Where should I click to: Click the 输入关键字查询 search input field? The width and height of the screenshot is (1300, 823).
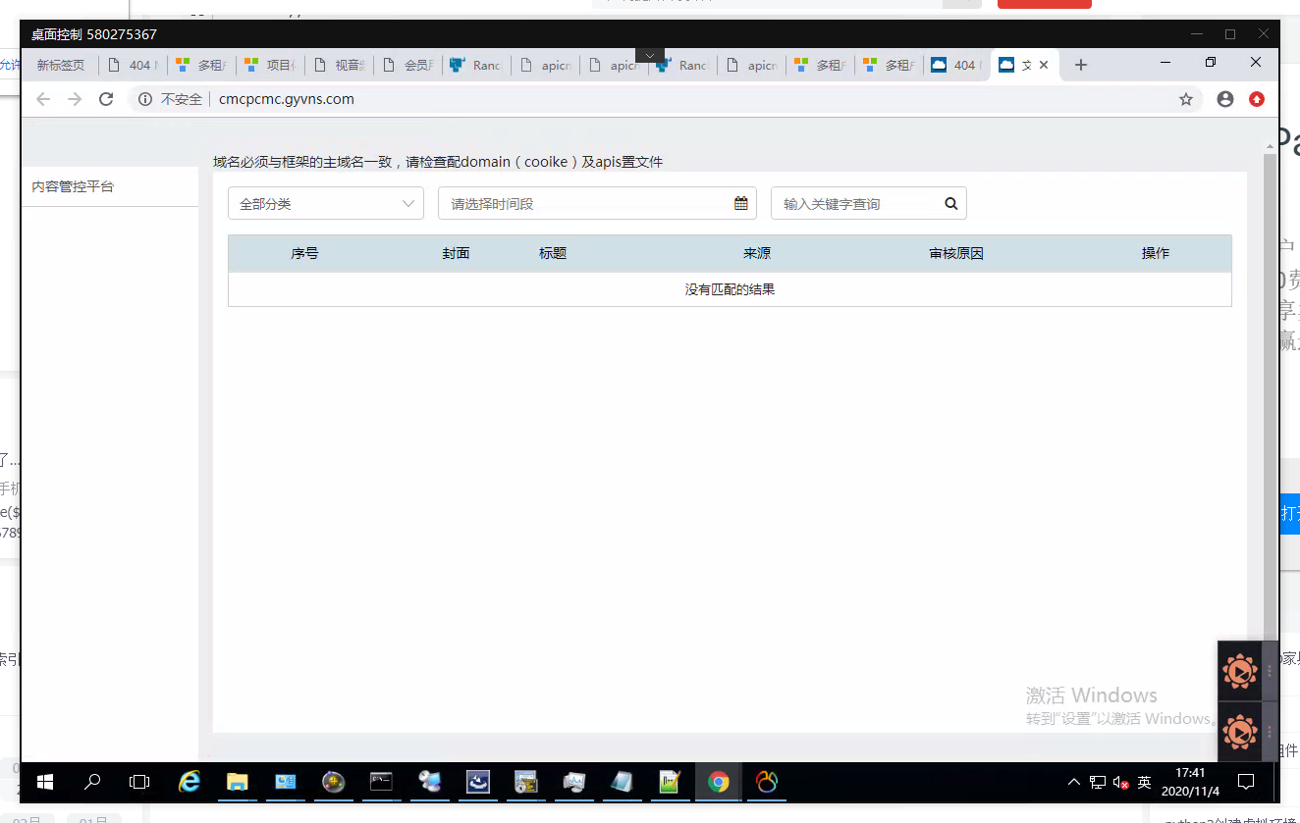pos(854,204)
